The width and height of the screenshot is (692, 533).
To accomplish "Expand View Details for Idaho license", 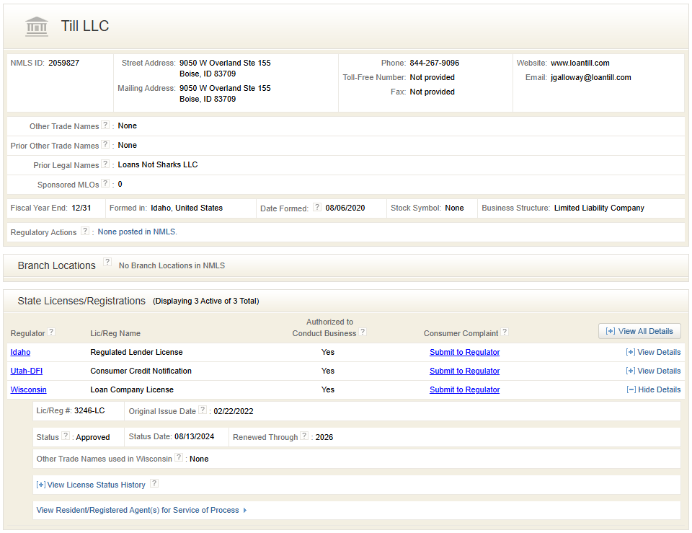I will pos(653,352).
